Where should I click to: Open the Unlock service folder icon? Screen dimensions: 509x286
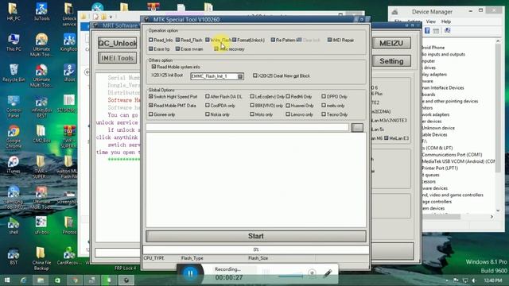point(69,14)
